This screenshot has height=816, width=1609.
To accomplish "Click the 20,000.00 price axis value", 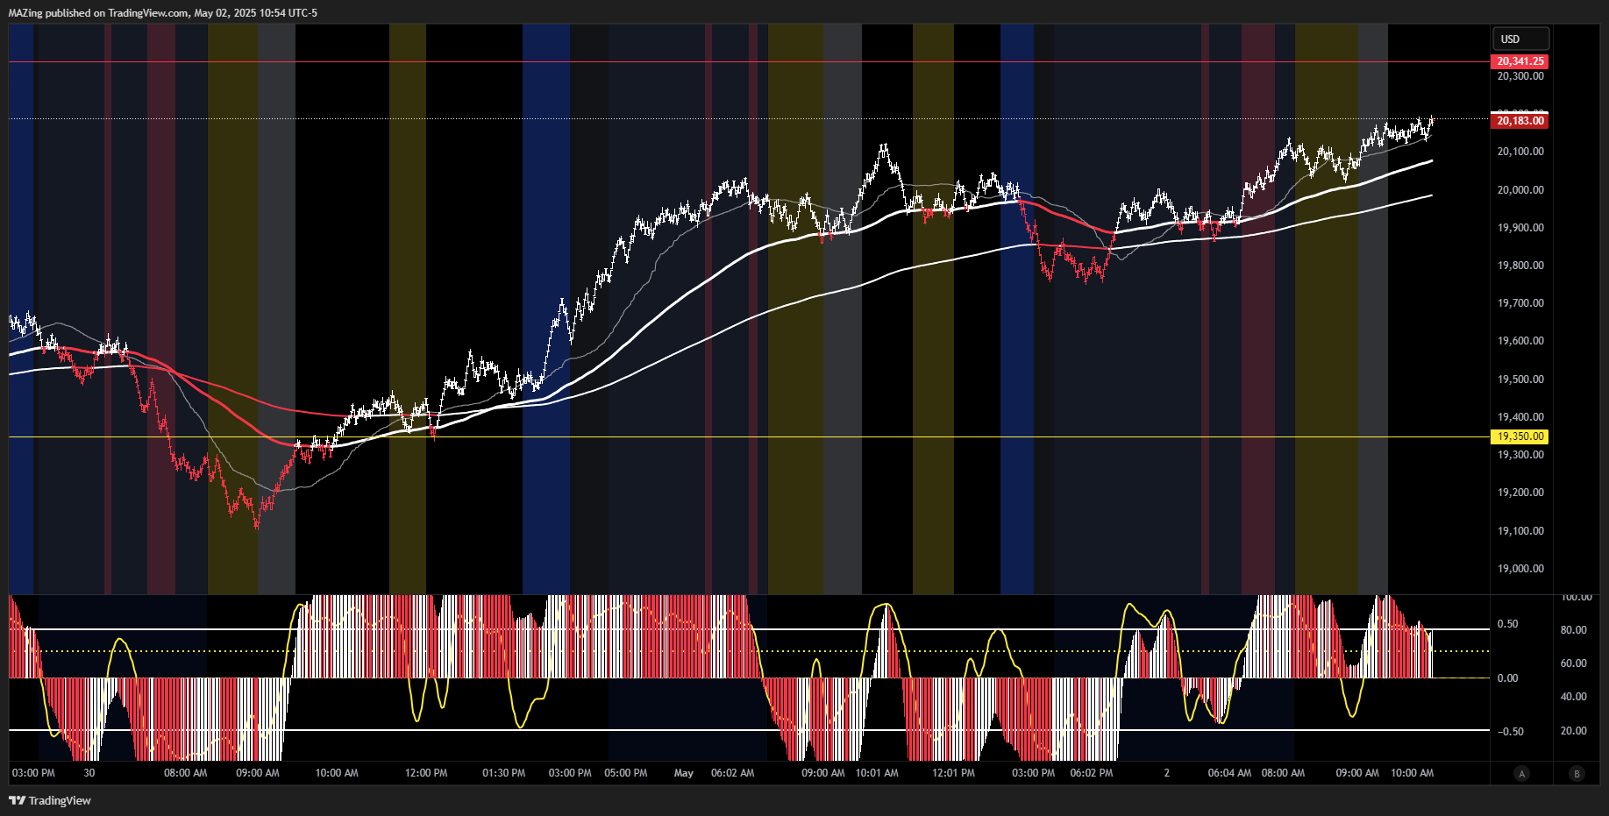I will (x=1520, y=189).
